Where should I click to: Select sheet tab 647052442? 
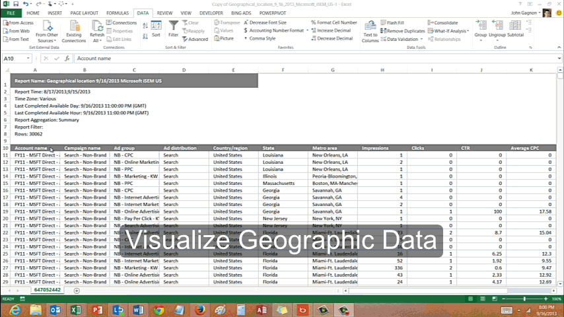click(47, 290)
